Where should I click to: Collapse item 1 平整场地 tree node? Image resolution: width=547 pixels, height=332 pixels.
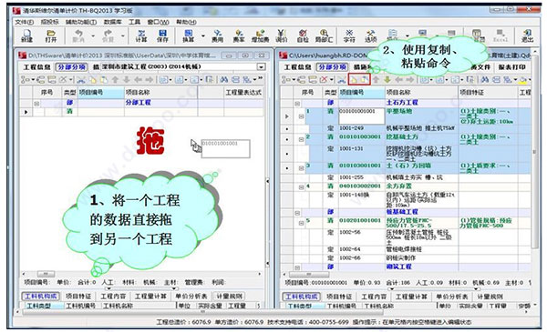[x=301, y=116]
